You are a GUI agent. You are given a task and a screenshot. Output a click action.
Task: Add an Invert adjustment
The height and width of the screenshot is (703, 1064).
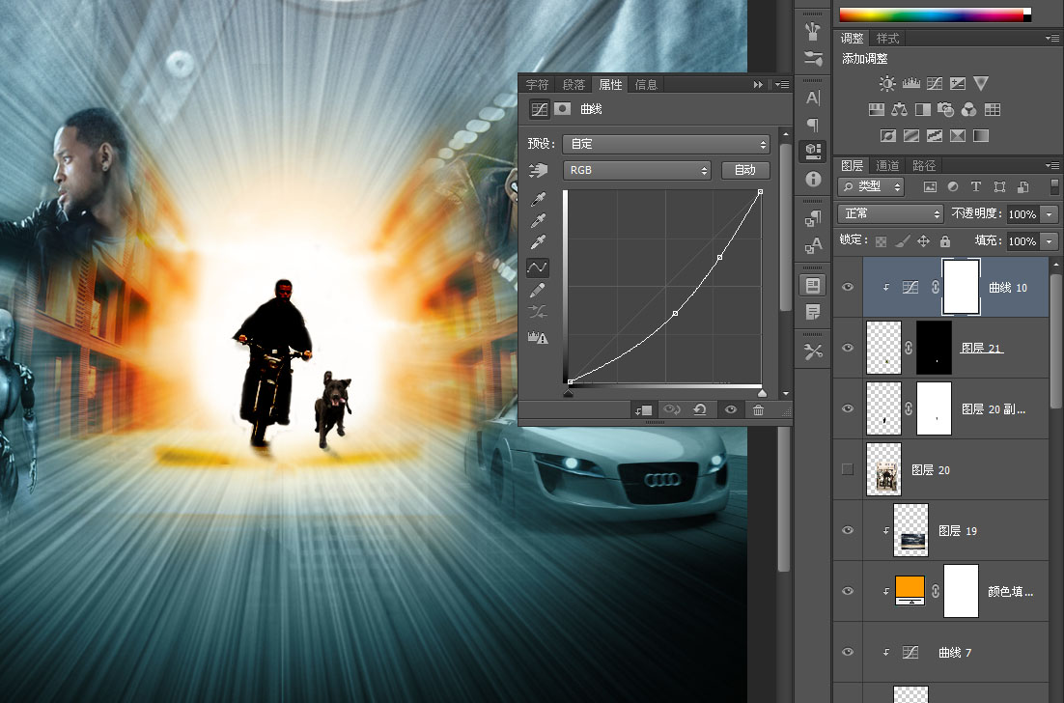pyautogui.click(x=887, y=136)
